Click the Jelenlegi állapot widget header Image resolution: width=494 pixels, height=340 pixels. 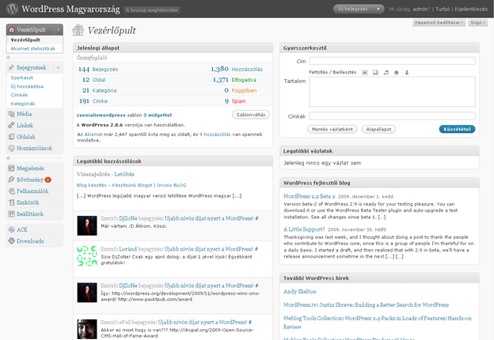[x=173, y=47]
